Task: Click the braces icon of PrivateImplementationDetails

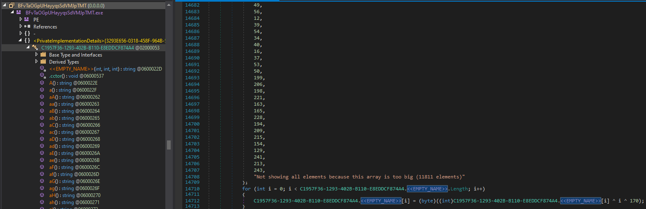Action: coord(27,40)
